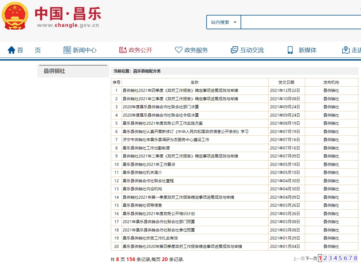Click the phone icon for 新媒体
Viewport: 361px width, 264px height.
(290, 50)
